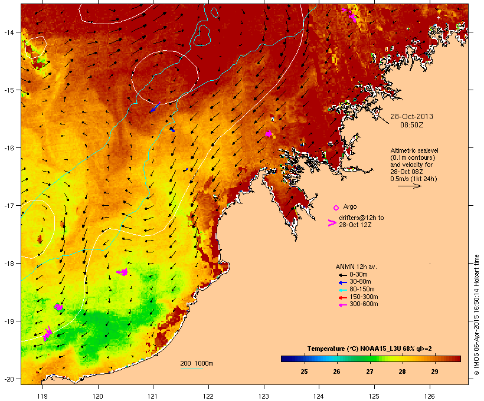Viewport: 484px width, 401px height.
Task: Click the '28-Oct 12Z' drifter date text
Action: [x=355, y=225]
